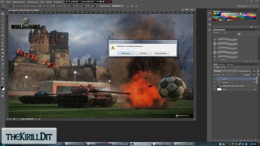Hide the 'вот так' text layer
The width and height of the screenshot is (260, 146).
214,82
